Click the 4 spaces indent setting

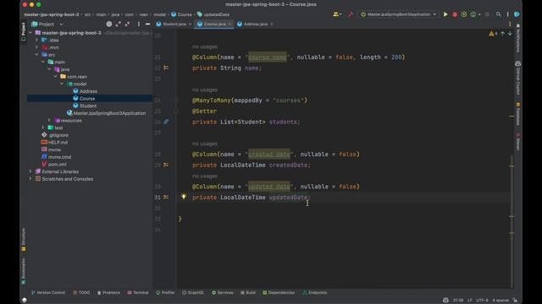pyautogui.click(x=501, y=301)
